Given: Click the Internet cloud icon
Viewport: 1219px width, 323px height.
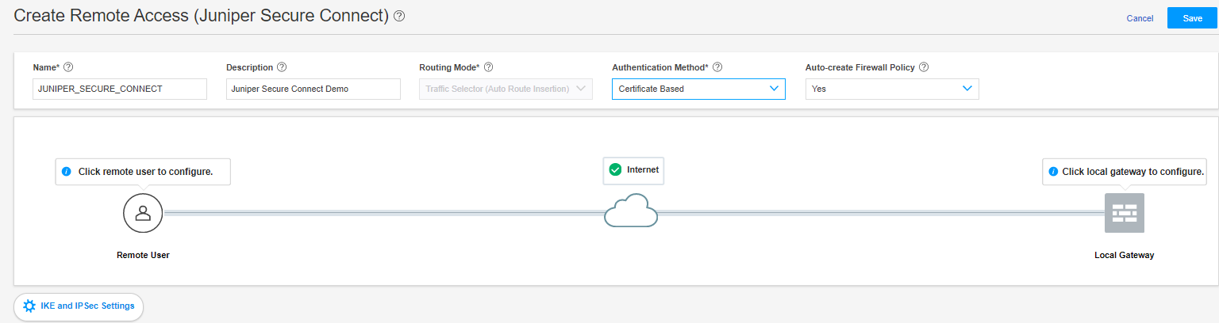Looking at the screenshot, I should (x=631, y=211).
